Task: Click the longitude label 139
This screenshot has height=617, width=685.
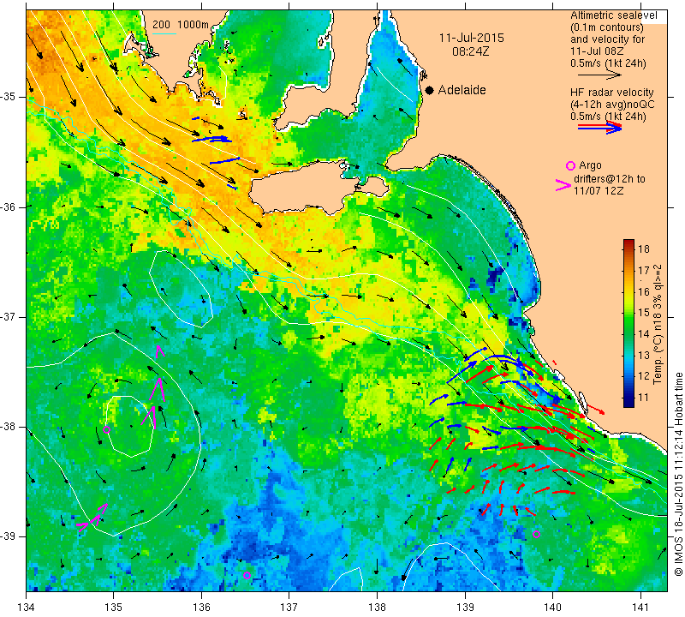Action: (x=465, y=608)
